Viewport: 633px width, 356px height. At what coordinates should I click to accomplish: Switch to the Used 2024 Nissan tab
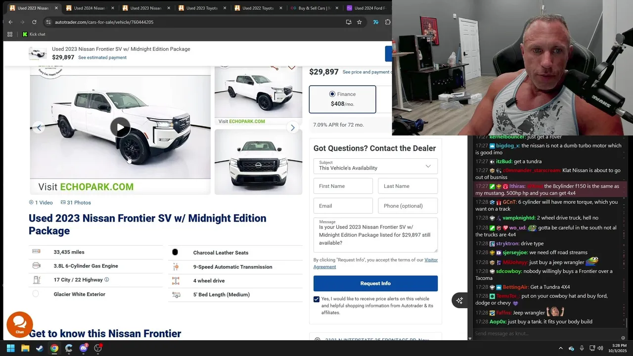(x=86, y=8)
